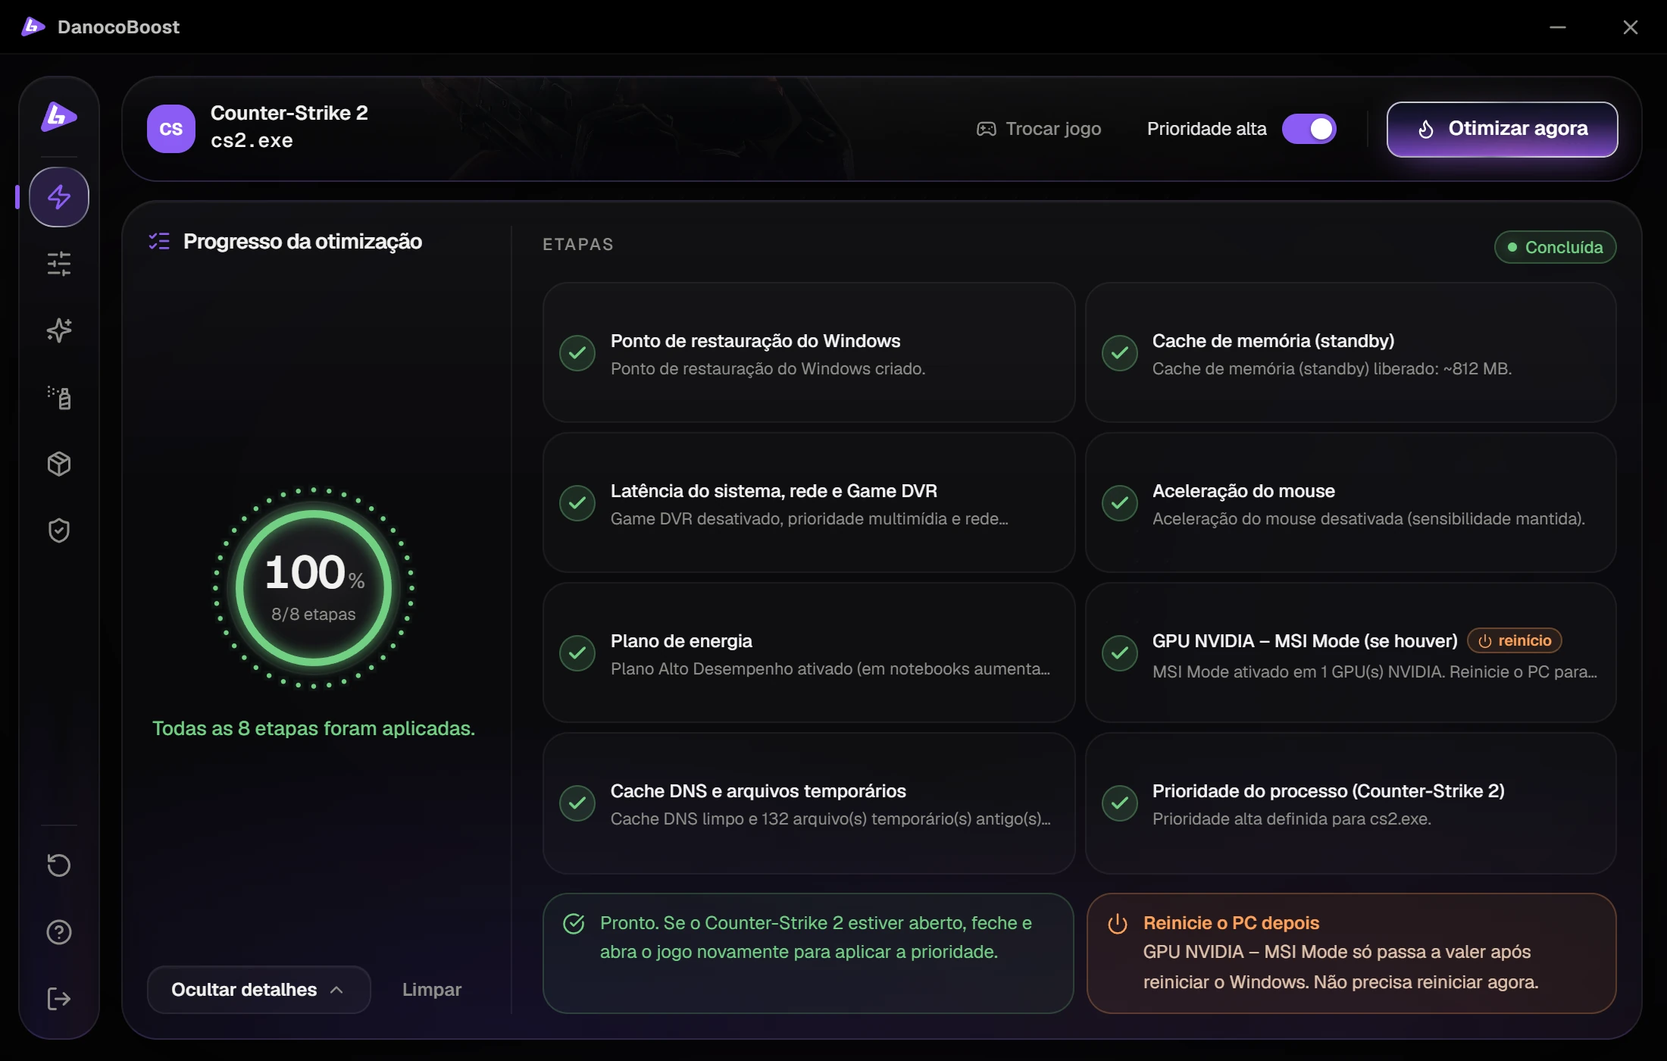The image size is (1667, 1061).
Task: Click the Concluída status badge
Action: click(1555, 247)
